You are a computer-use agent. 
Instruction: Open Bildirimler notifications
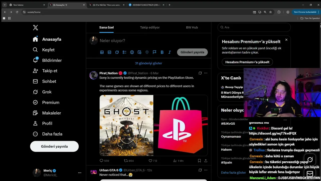[47, 60]
